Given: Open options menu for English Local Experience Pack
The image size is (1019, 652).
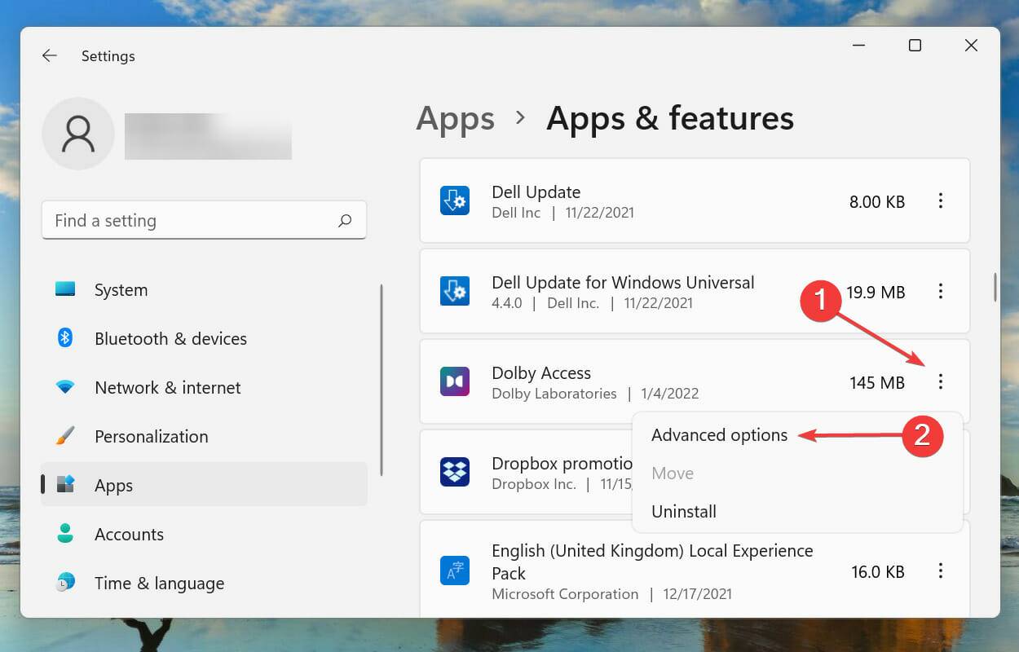Looking at the screenshot, I should 941,570.
